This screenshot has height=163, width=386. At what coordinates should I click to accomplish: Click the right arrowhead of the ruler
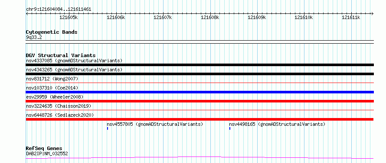(x=373, y=13)
